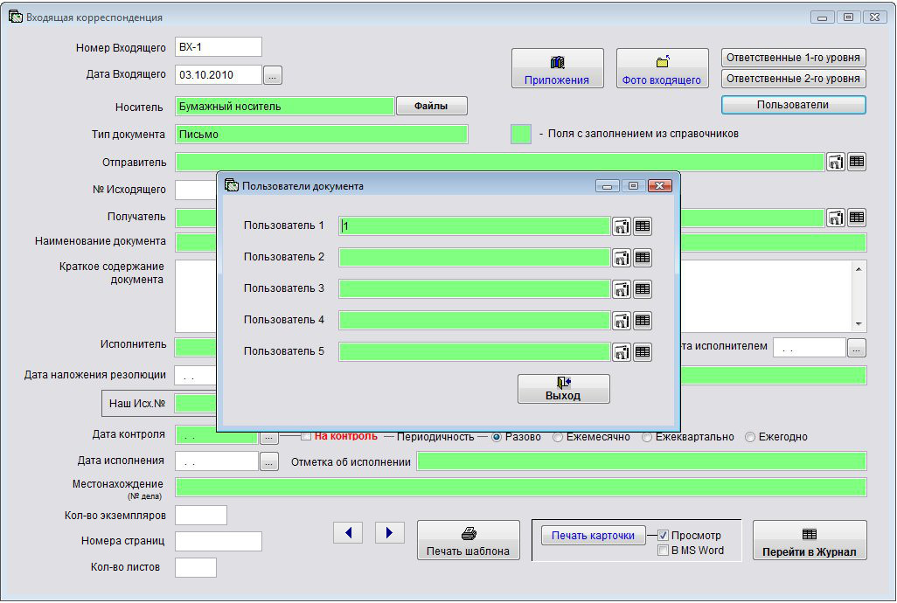This screenshot has height=603, width=897.
Task: Click the add icon beside Пользователь 1
Action: pyautogui.click(x=622, y=226)
